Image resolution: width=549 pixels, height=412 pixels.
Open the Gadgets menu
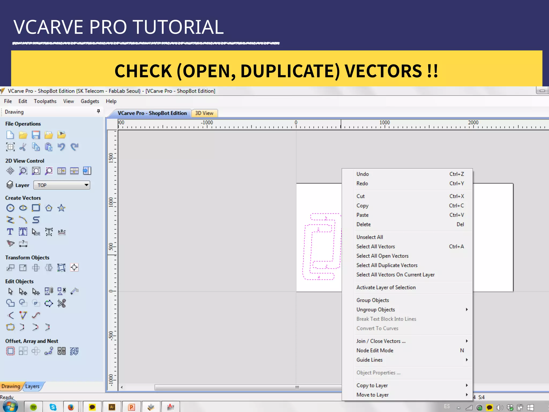(90, 101)
